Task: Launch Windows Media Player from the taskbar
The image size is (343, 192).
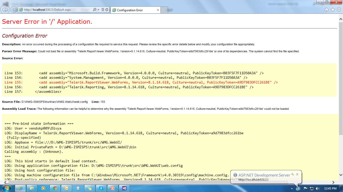Action: point(43,188)
